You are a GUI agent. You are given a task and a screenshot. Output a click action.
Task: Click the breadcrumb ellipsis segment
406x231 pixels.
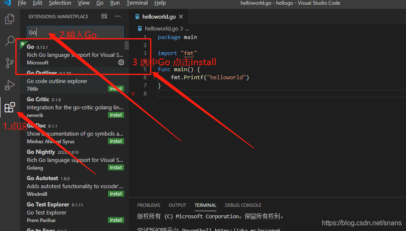(x=187, y=29)
